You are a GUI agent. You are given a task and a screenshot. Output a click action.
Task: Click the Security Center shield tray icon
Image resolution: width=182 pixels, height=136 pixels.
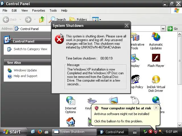[156, 131]
